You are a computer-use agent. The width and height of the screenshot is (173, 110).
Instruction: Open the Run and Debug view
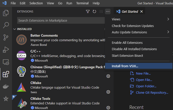(x=6, y=50)
